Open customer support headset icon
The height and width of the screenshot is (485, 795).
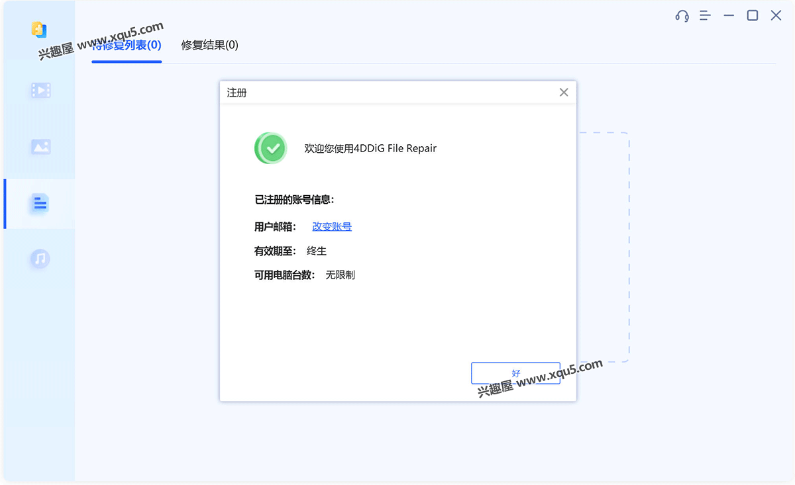point(682,15)
